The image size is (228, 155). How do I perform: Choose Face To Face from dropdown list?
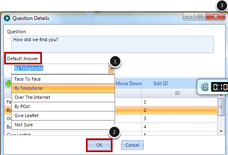[63, 79]
